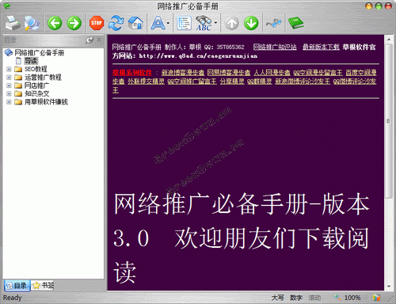The image size is (396, 304).
Task: Expand the SEO教程 folder
Action: tap(9, 69)
